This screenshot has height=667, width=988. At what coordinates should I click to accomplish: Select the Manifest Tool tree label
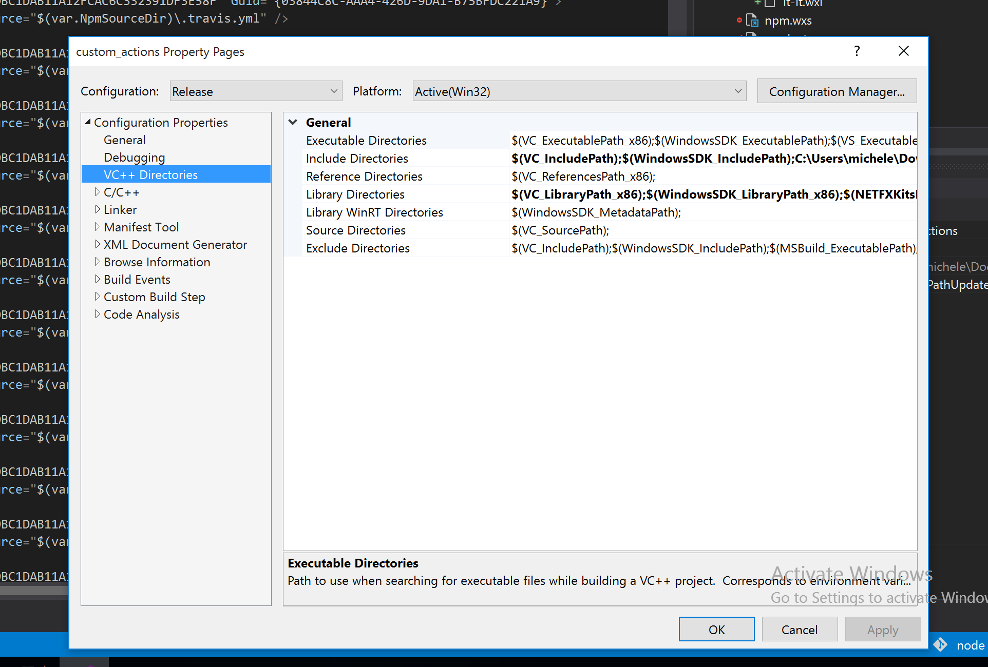pyautogui.click(x=141, y=227)
